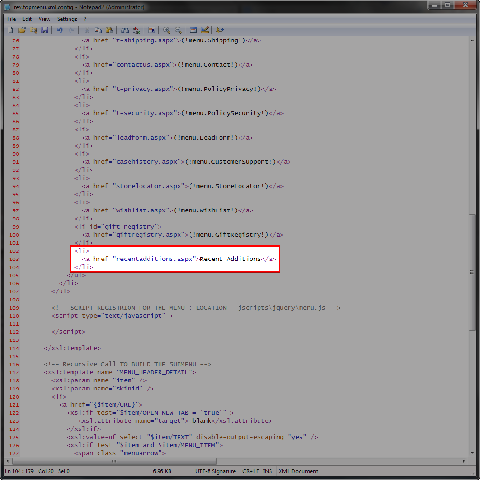Open the Settings menu
The image size is (480, 480).
(x=67, y=19)
